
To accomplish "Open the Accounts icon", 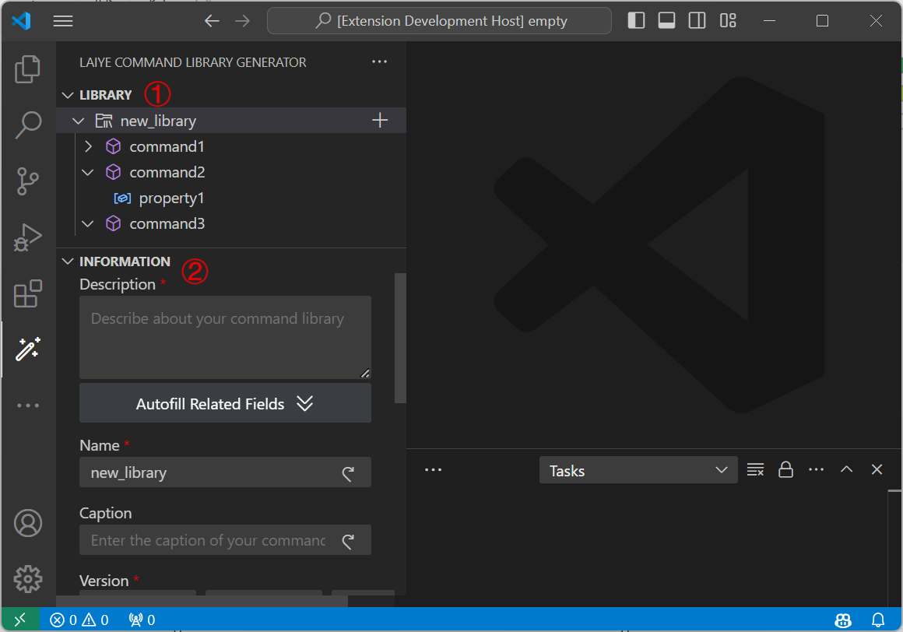I will (28, 523).
